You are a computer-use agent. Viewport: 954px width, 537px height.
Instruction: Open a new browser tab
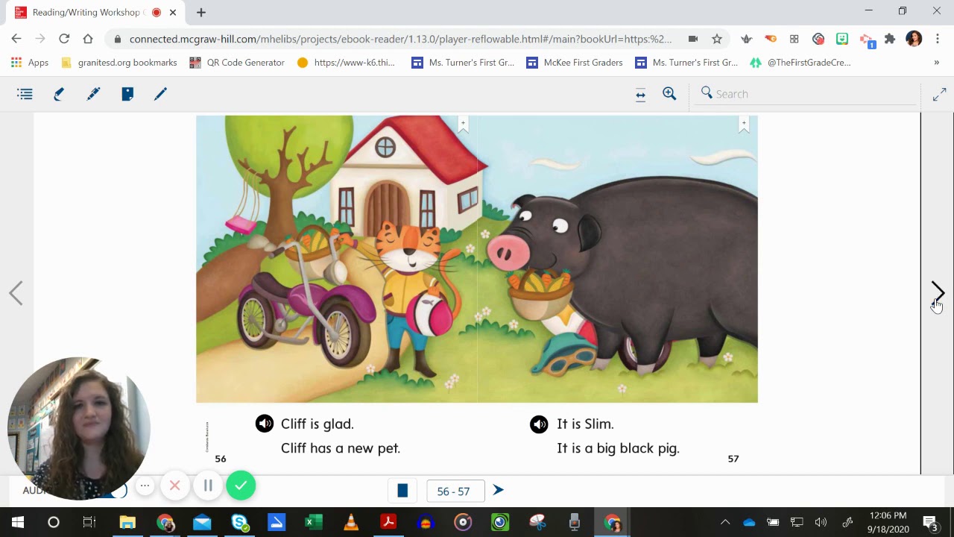coord(201,12)
